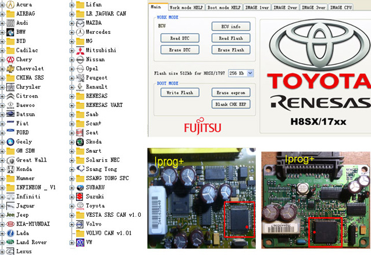Select the VOLVO CAN v1.01 entry
This screenshot has width=371, height=255.
pos(109,233)
